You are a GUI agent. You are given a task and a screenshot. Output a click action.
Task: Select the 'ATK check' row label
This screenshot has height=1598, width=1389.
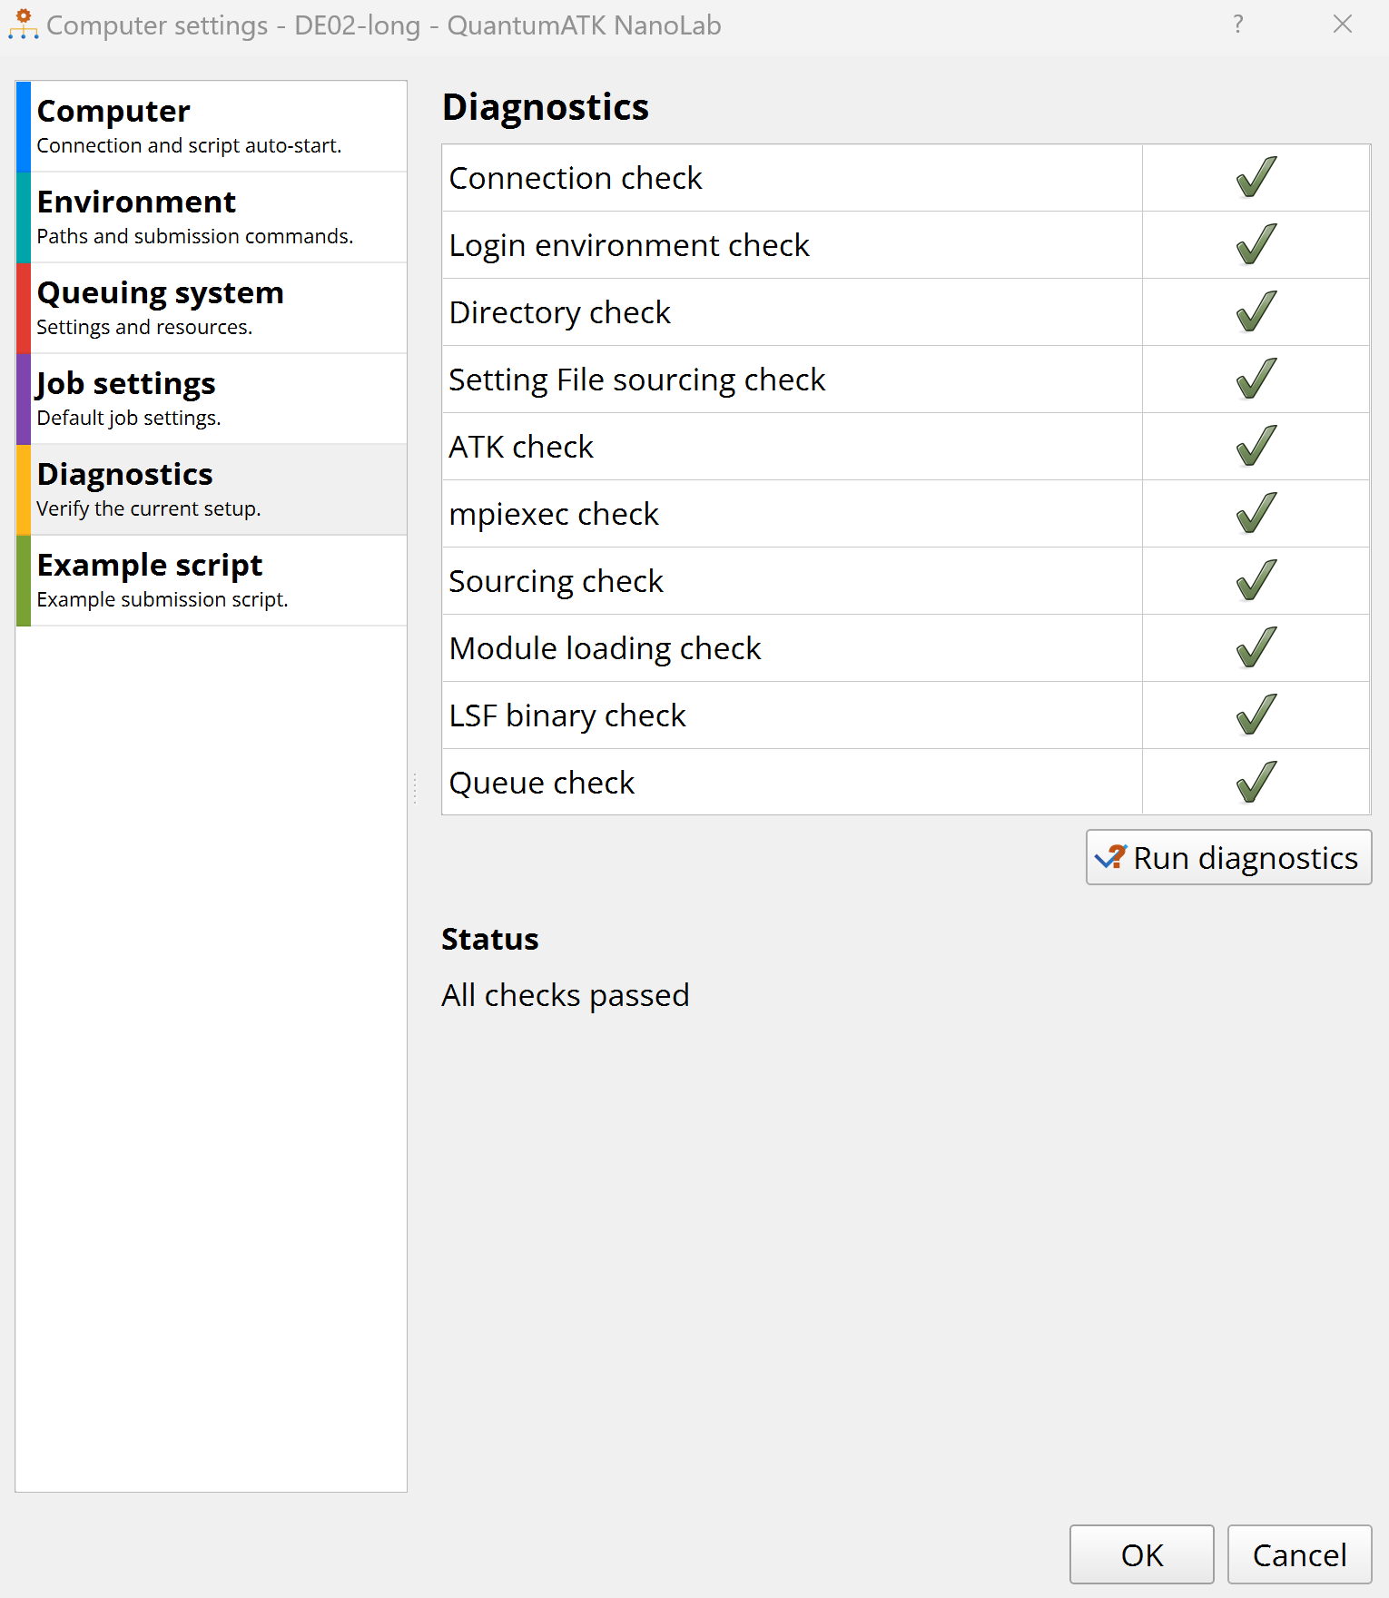click(x=521, y=447)
